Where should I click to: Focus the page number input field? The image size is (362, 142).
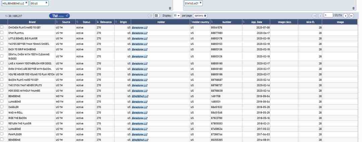point(328,15)
